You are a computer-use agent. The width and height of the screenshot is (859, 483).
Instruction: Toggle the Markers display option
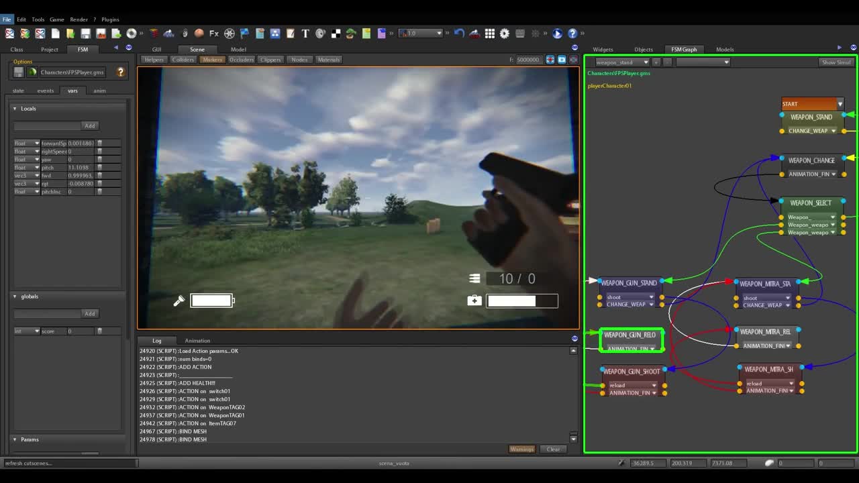[x=213, y=60]
